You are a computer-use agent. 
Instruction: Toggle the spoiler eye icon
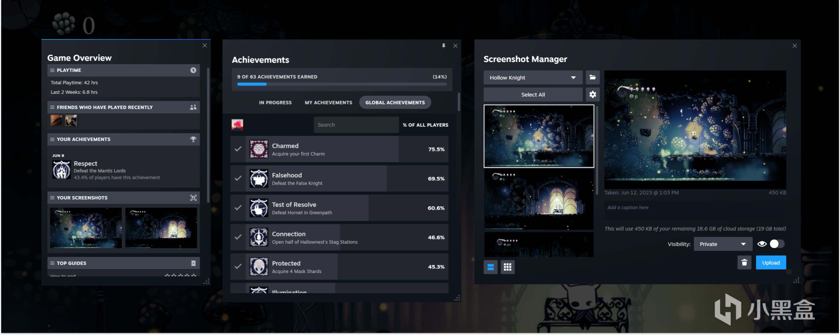762,244
